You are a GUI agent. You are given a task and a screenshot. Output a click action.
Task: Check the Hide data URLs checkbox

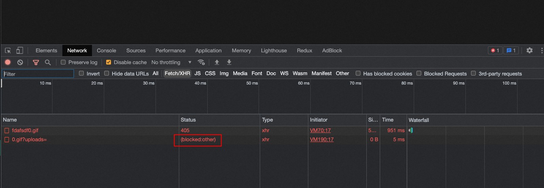coord(107,74)
